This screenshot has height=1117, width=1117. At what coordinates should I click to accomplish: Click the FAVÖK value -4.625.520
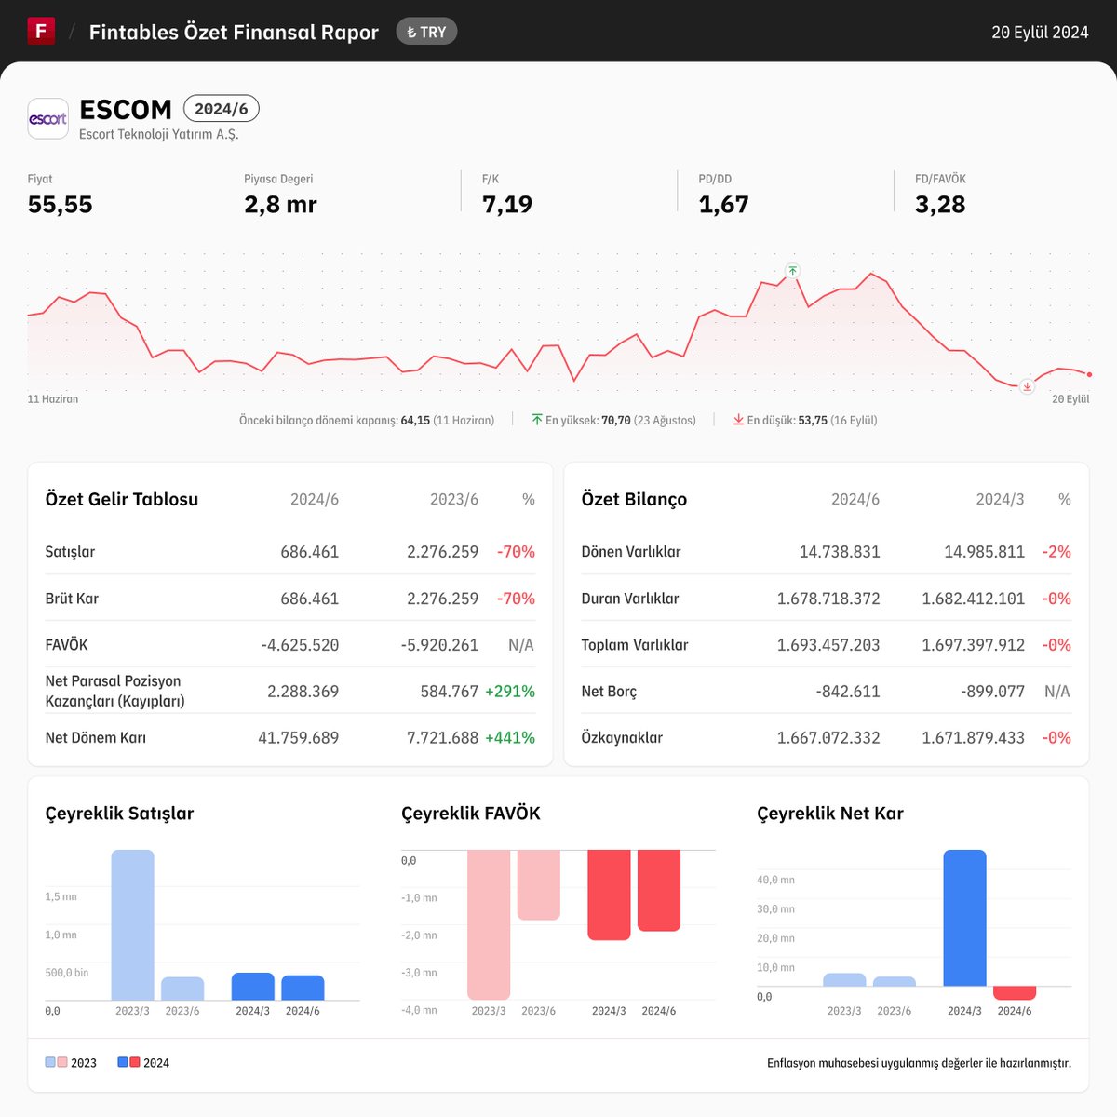[x=300, y=645]
